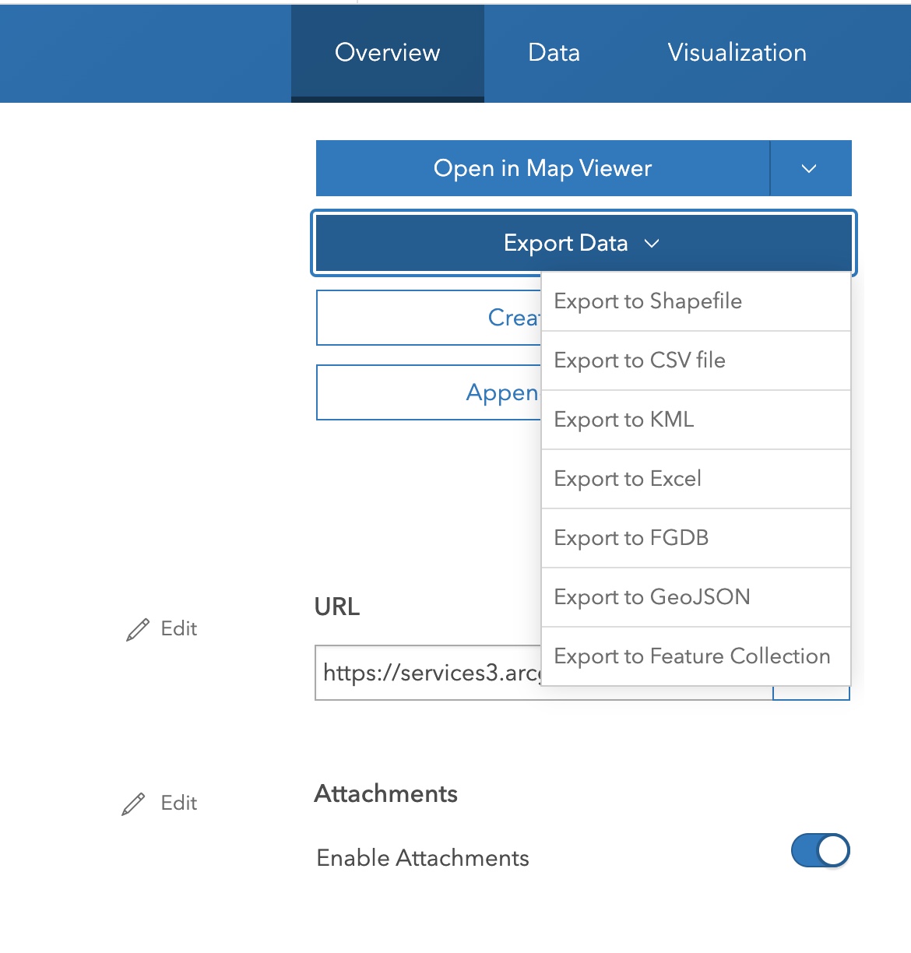Click inside the URL text field
This screenshot has width=911, height=953.
click(x=428, y=673)
